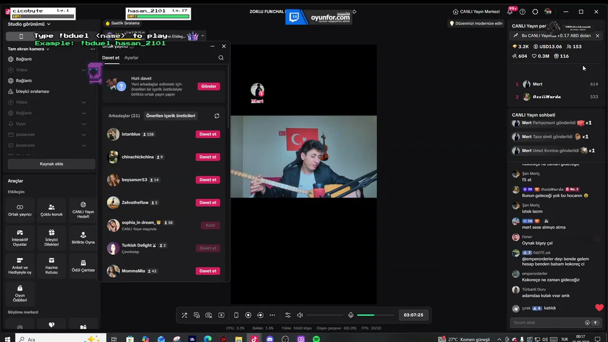This screenshot has height=342, width=608.
Task: Click the portrait phone icon in bottom toolbar
Action: (236, 315)
